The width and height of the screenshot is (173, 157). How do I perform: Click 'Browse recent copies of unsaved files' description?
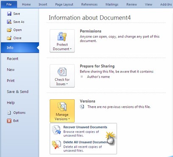point(81,134)
